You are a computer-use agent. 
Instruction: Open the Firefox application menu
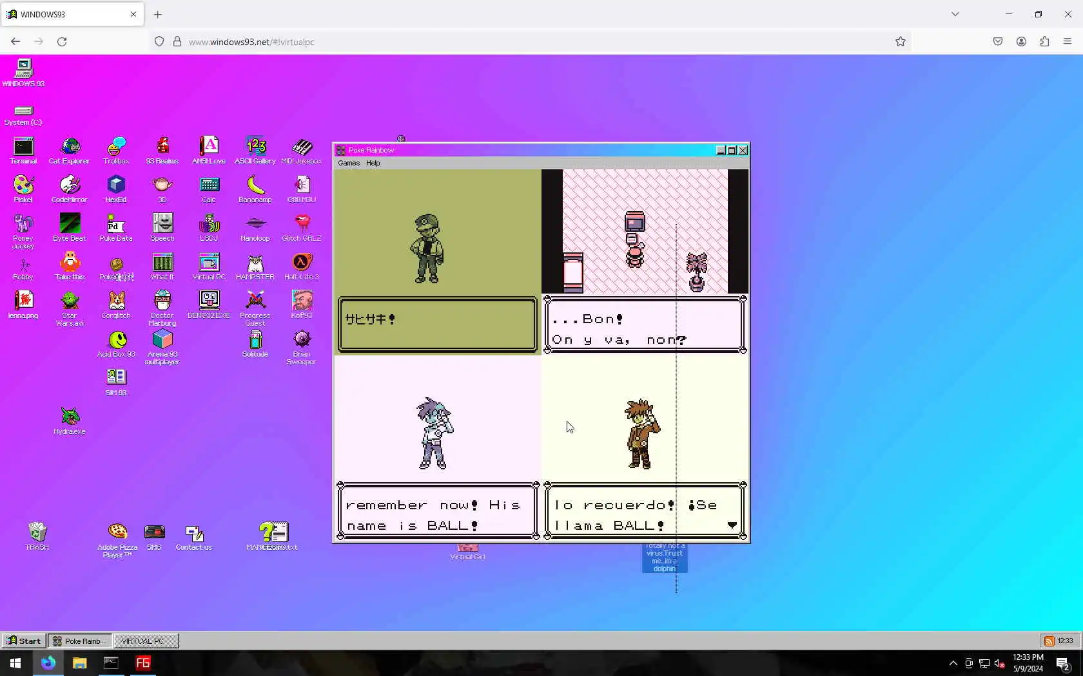pyautogui.click(x=1068, y=41)
